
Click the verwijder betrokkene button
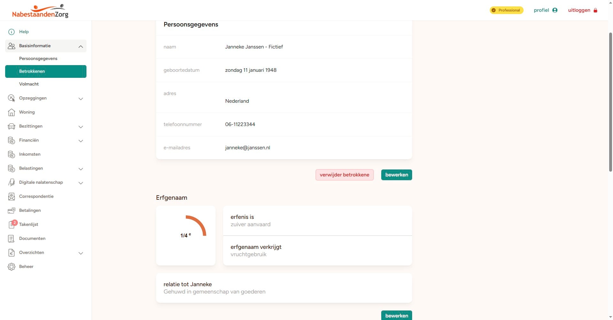pos(344,175)
